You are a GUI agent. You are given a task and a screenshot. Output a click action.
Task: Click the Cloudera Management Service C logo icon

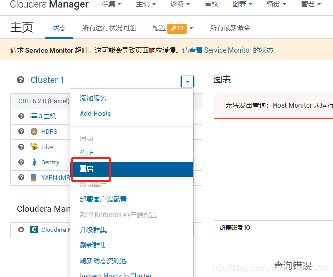pyautogui.click(x=34, y=230)
